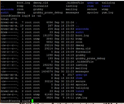The width and height of the screenshot is (124, 104).
Task: Click 'grubby_prune_debug' in the top short listing
Action: (x=48, y=13)
